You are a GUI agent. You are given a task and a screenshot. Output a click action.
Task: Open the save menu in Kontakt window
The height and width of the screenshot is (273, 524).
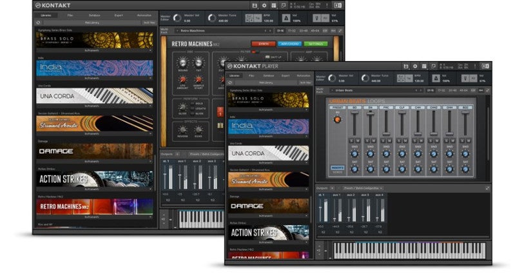coord(255,5)
